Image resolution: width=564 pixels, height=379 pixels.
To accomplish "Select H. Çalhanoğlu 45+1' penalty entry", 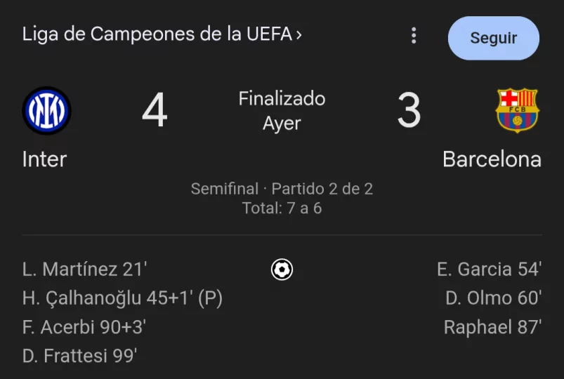I will click(x=122, y=298).
